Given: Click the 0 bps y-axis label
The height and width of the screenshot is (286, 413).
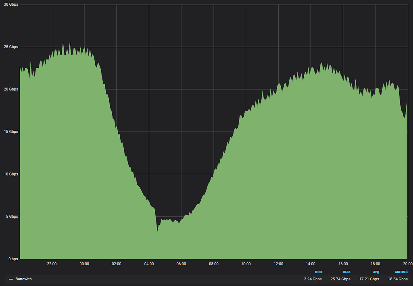Looking at the screenshot, I should point(13,259).
